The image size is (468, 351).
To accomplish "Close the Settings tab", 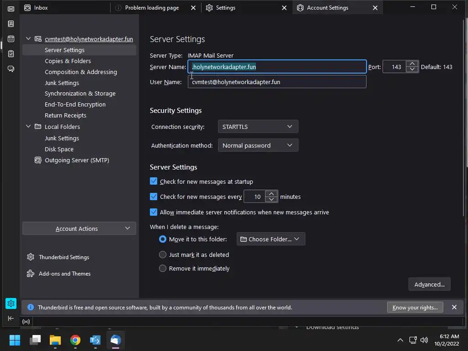I will click(284, 8).
